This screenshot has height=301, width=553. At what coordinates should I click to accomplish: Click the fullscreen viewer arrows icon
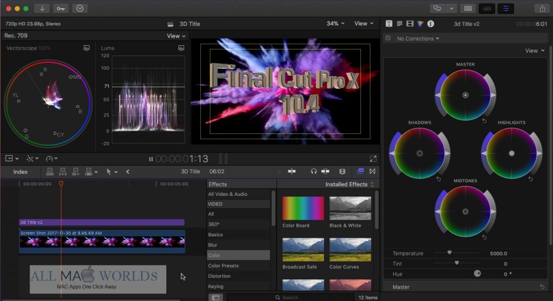pos(373,159)
